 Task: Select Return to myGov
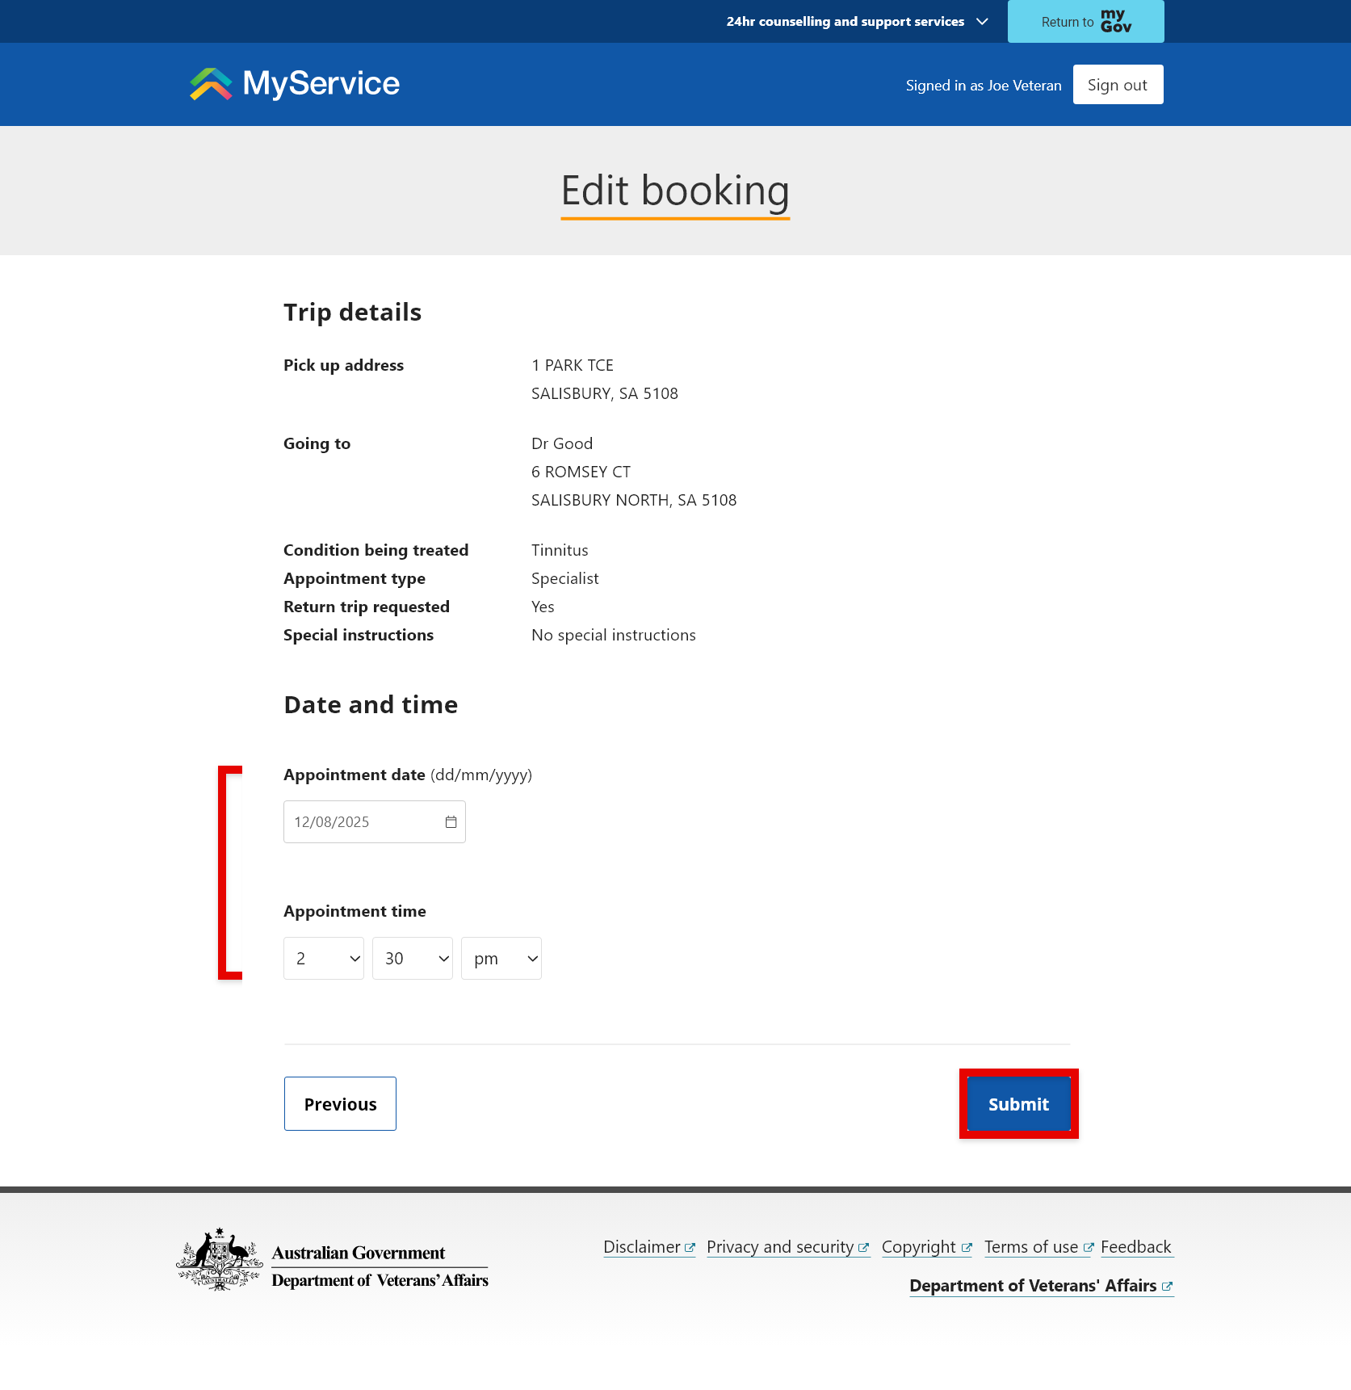coord(1085,21)
